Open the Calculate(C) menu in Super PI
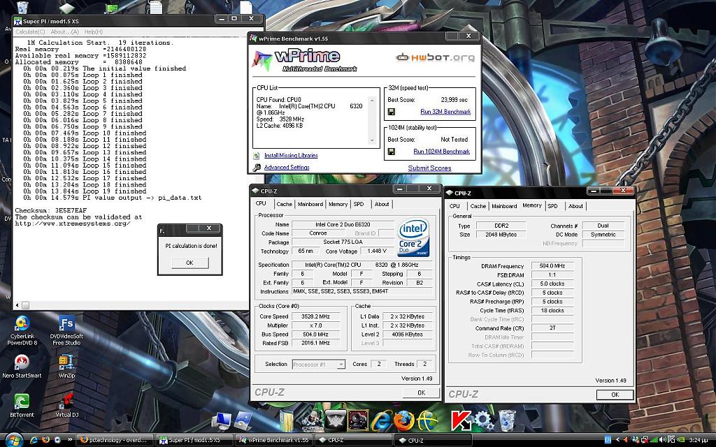The width and height of the screenshot is (716, 447). pos(30,32)
